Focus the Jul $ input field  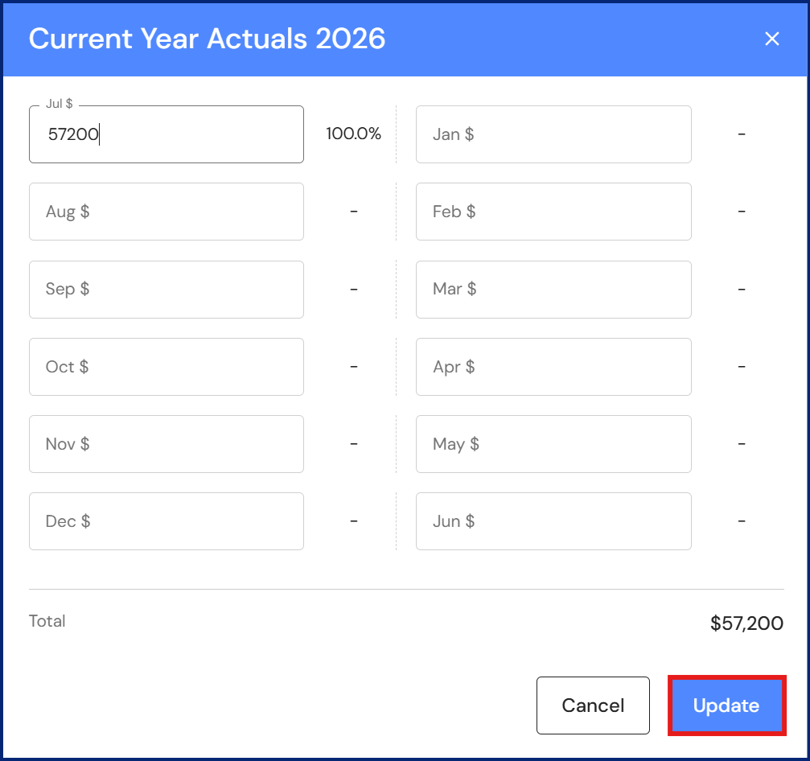(x=167, y=134)
